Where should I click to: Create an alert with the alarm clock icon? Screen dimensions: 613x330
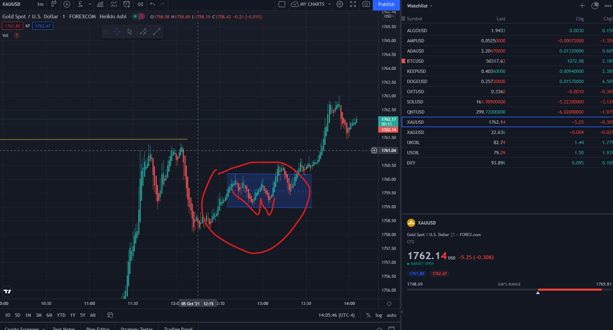click(x=127, y=4)
